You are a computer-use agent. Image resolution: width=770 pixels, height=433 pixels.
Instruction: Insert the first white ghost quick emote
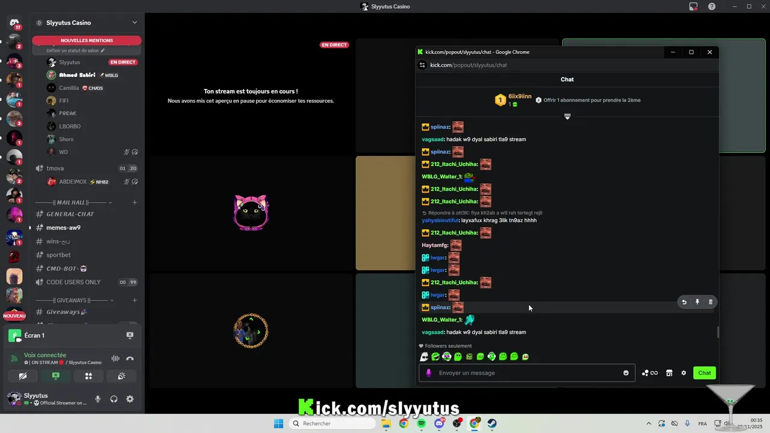[424, 357]
